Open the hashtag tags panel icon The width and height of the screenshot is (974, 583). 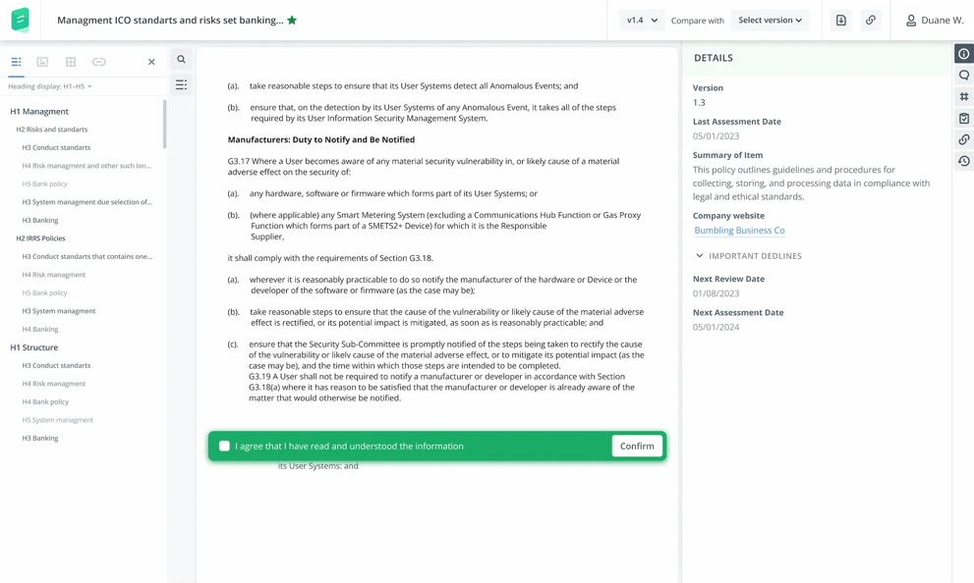pyautogui.click(x=964, y=97)
